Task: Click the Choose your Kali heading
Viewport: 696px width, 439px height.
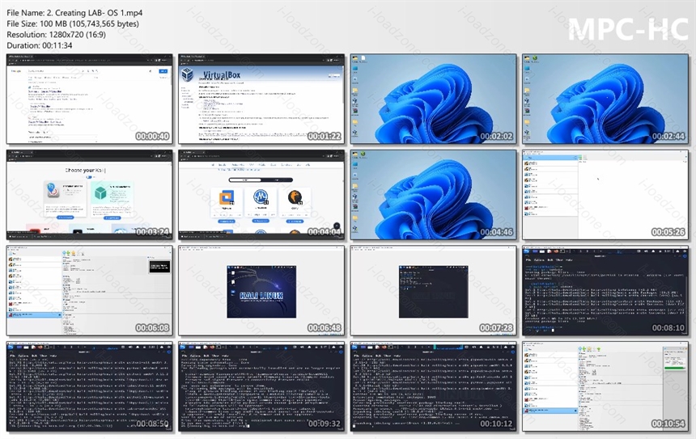Action: 86,170
